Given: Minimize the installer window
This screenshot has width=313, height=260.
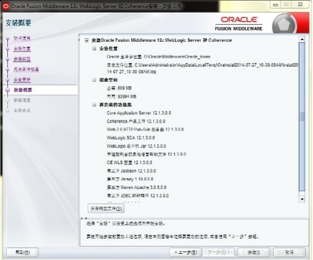Looking at the screenshot, I should click(276, 5).
